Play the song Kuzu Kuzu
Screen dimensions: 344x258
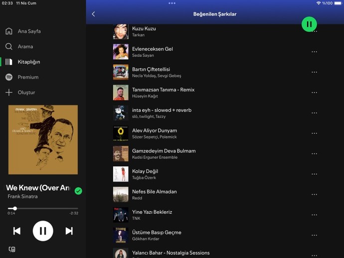click(x=215, y=31)
